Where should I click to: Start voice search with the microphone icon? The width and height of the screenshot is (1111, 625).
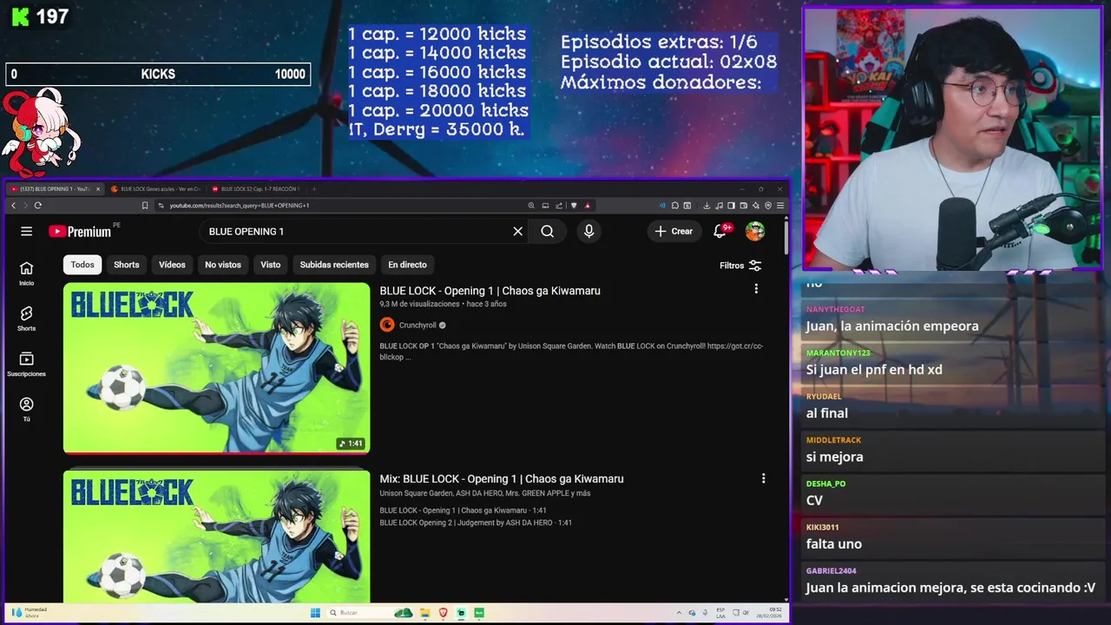pos(588,231)
